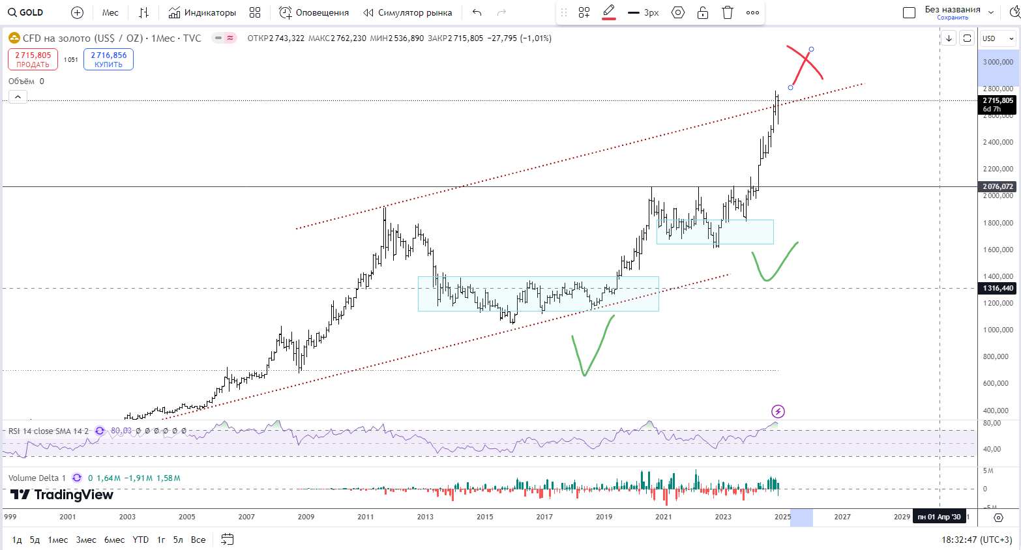The height and width of the screenshot is (550, 1021).
Task: Collapse the legend with up chevron
Action: click(x=18, y=97)
